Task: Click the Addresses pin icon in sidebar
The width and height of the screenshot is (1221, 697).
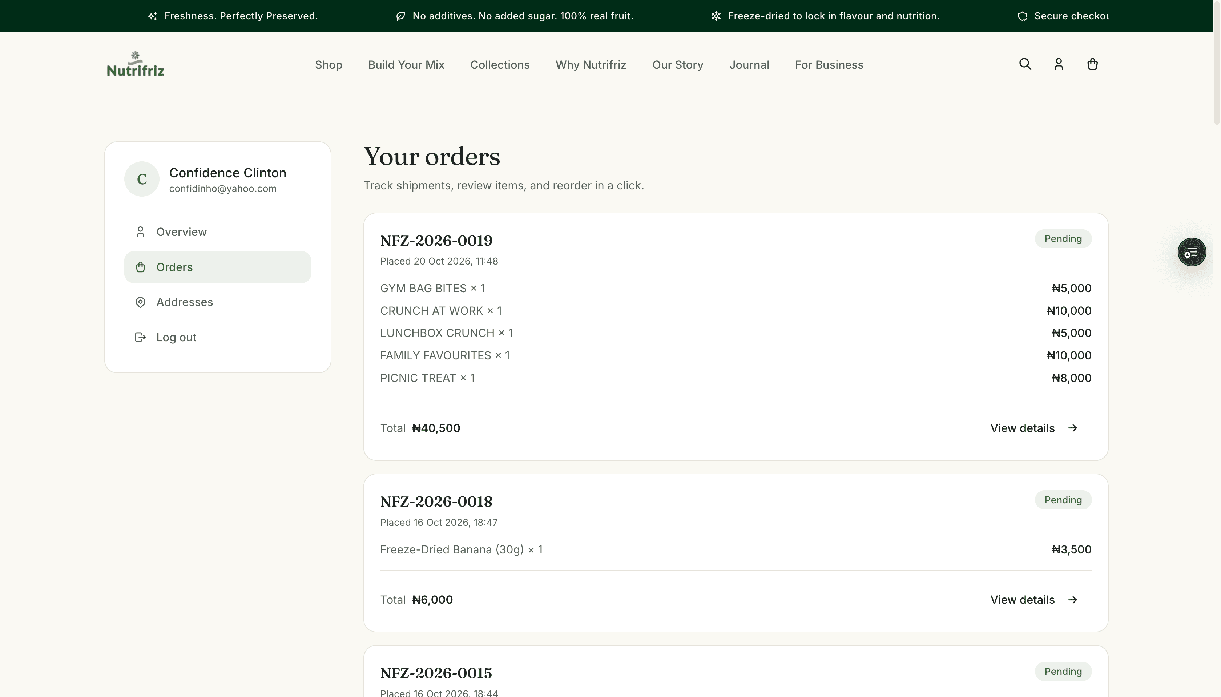Action: click(x=140, y=302)
